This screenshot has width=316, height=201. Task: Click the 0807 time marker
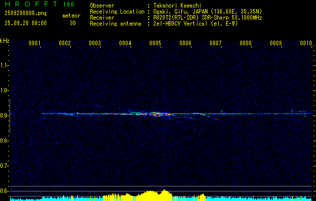(x=216, y=43)
